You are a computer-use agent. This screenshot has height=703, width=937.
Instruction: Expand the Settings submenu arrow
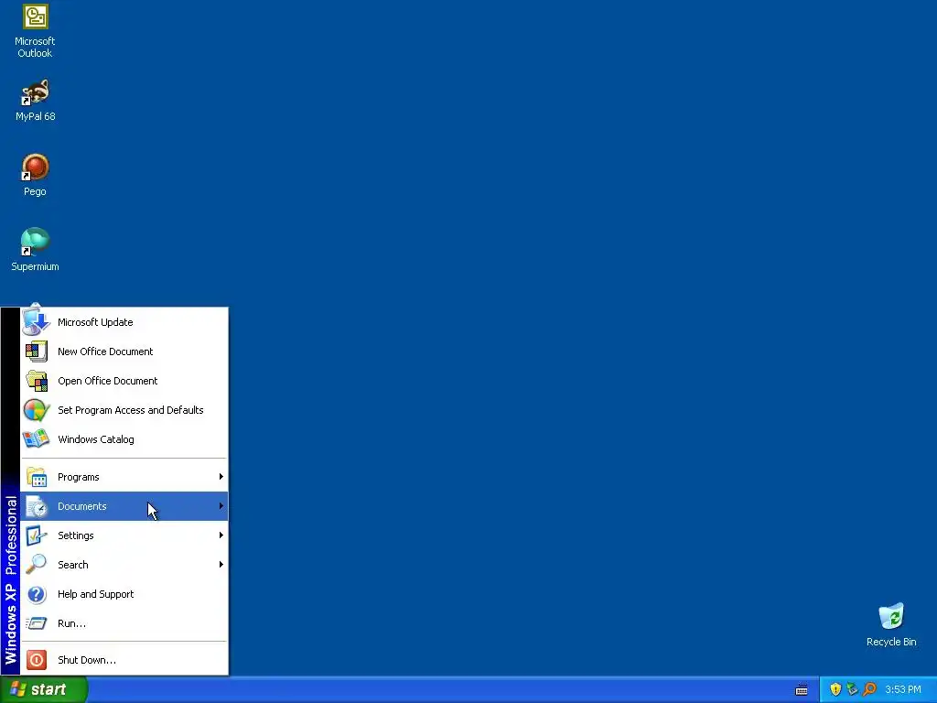pos(221,535)
